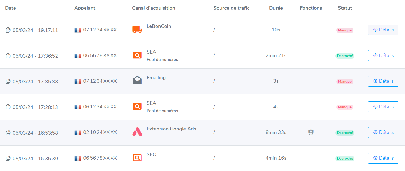Click the French flag beside 02 10 24 XX XX

[x=78, y=133]
